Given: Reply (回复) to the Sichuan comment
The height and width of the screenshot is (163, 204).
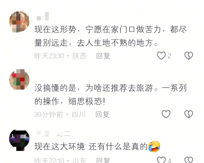Looking at the screenshot, I should coord(102,114).
